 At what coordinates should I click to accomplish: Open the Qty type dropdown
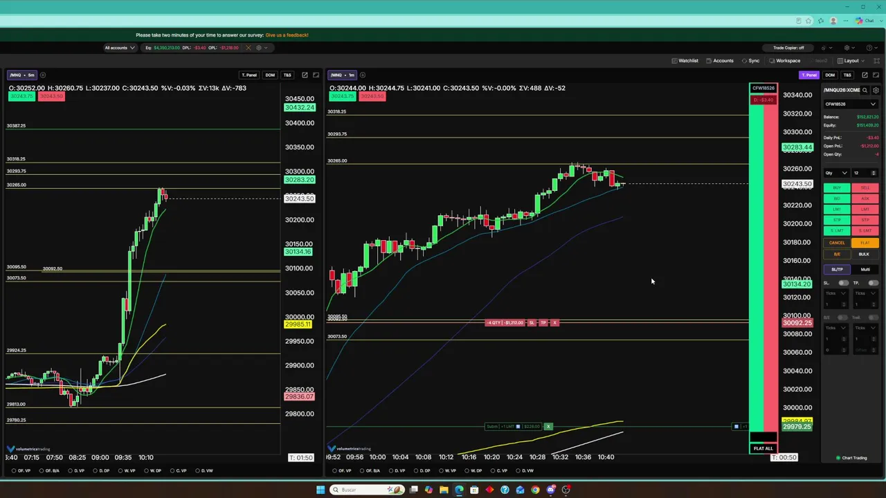pyautogui.click(x=836, y=173)
